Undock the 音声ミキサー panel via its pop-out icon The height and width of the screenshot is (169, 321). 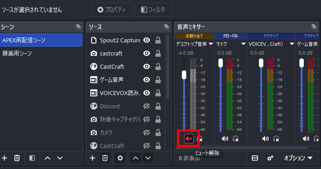pyautogui.click(x=314, y=27)
